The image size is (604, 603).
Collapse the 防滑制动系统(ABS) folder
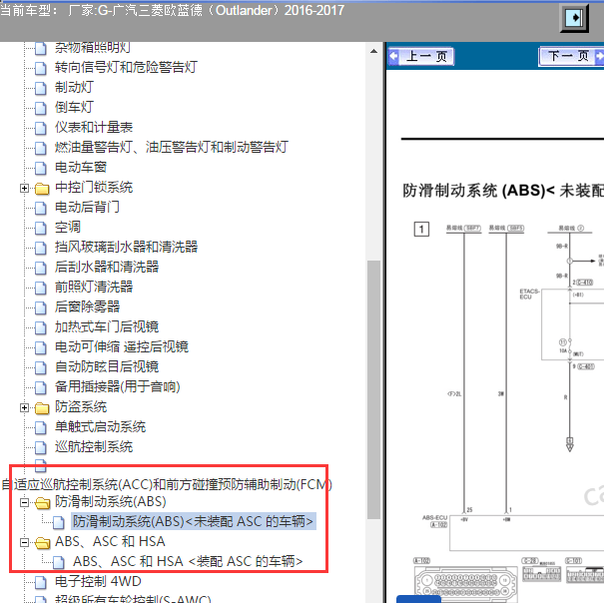[x=24, y=502]
